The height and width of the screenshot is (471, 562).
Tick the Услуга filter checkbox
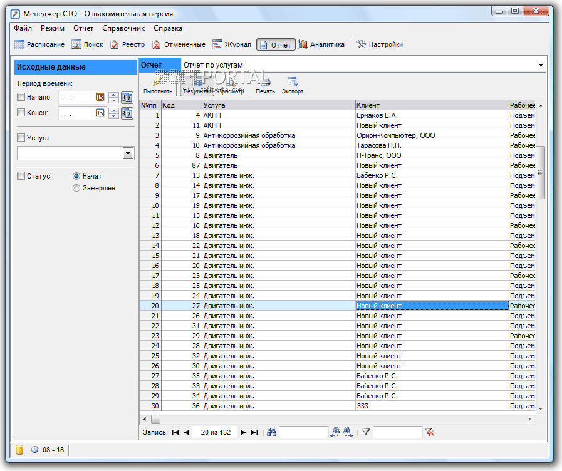21,138
